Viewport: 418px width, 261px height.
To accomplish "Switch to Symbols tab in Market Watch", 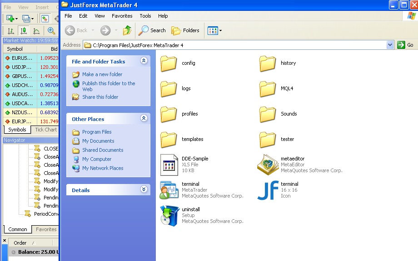I will point(17,130).
